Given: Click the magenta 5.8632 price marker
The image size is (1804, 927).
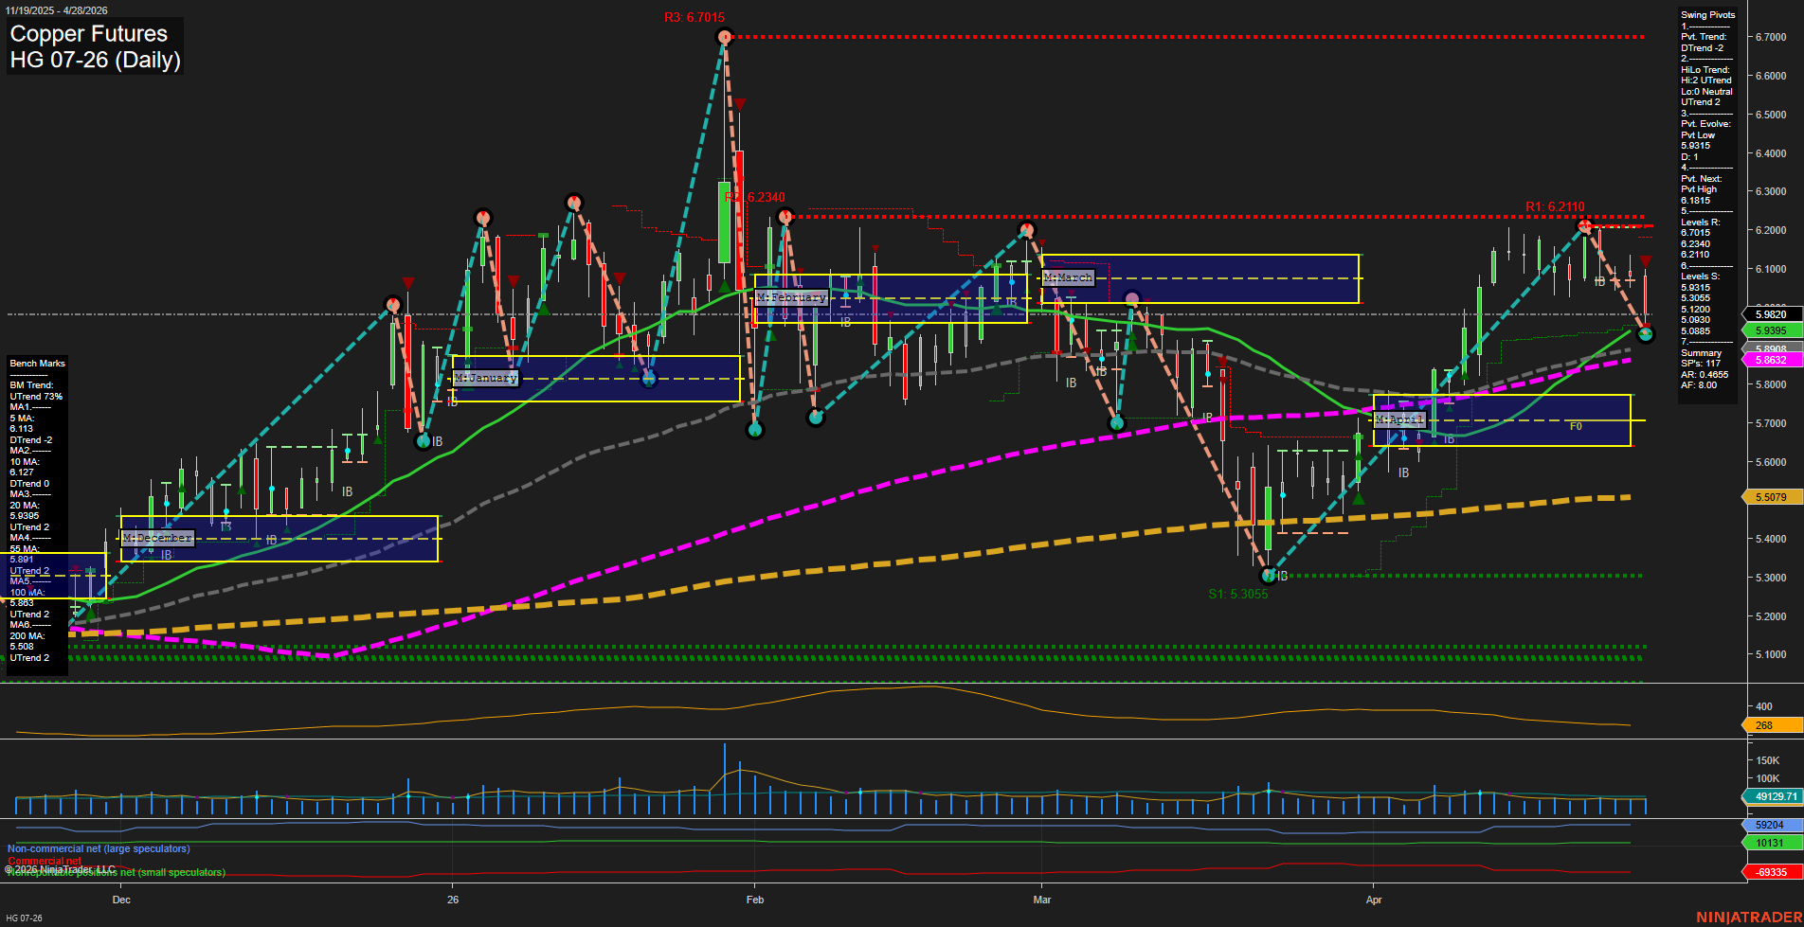Looking at the screenshot, I should pyautogui.click(x=1770, y=361).
